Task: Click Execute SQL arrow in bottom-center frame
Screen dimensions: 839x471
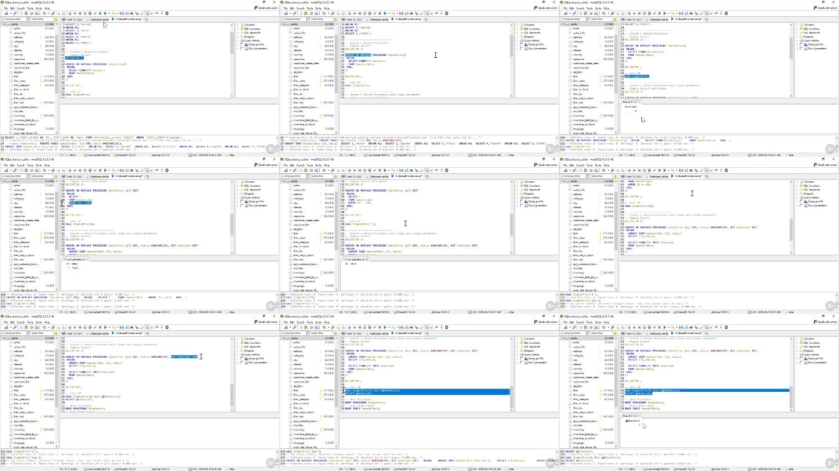Action: [385, 327]
